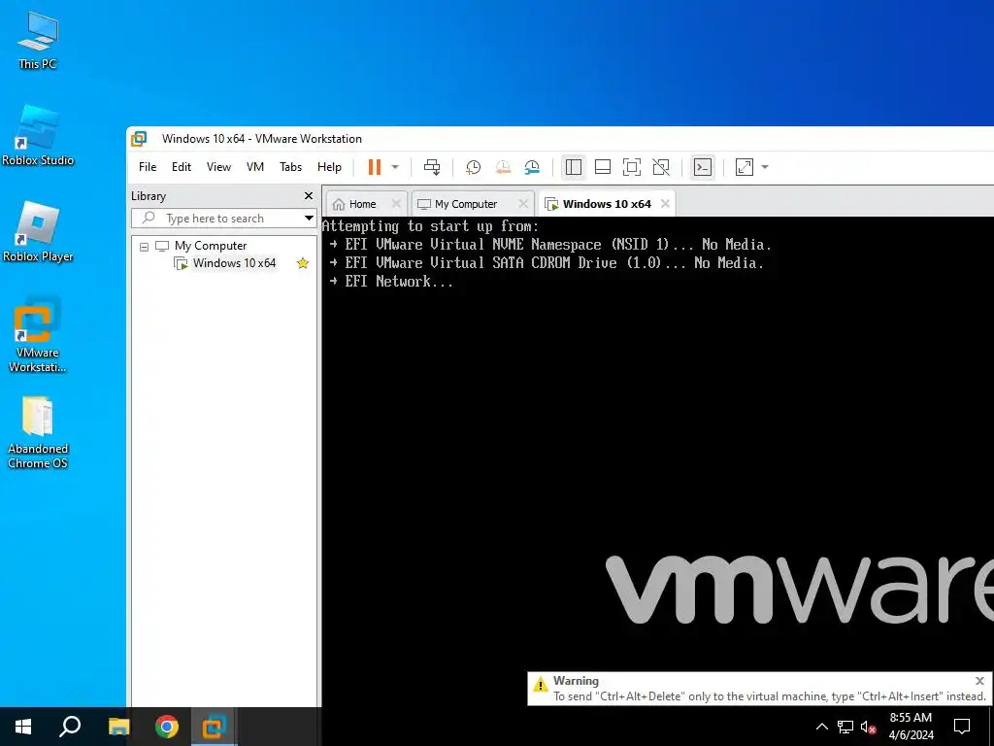994x746 pixels.
Task: Toggle the console view icon
Action: tap(703, 167)
